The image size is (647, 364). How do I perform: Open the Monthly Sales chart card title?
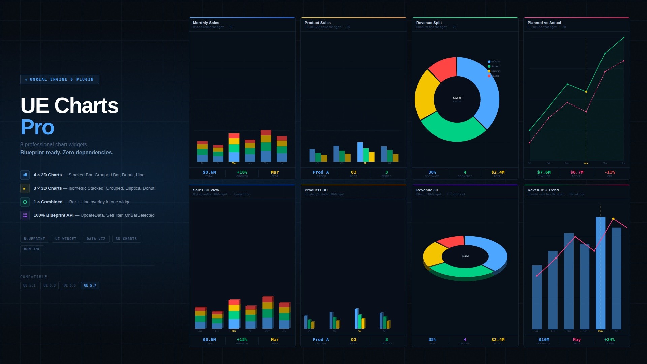206,23
